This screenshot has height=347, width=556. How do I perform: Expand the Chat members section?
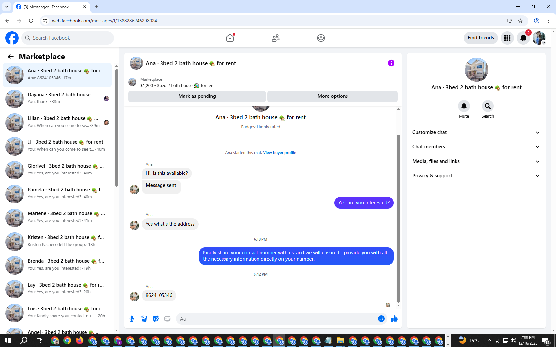coord(476,147)
